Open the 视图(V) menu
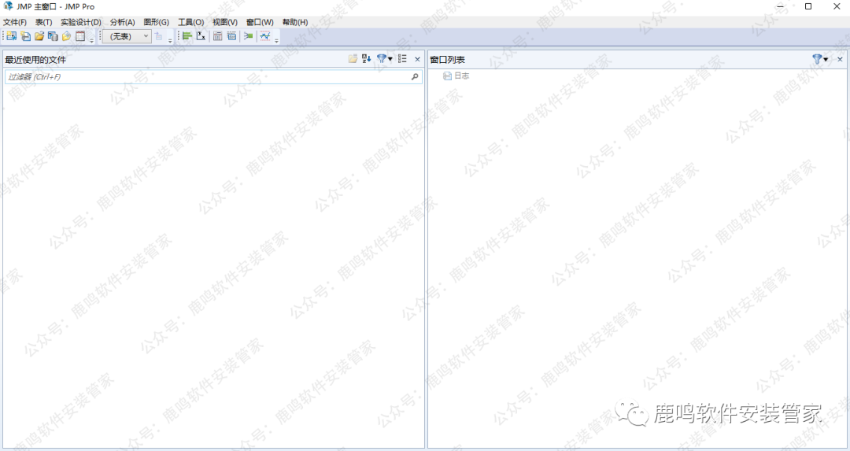Image resolution: width=850 pixels, height=451 pixels. point(225,22)
